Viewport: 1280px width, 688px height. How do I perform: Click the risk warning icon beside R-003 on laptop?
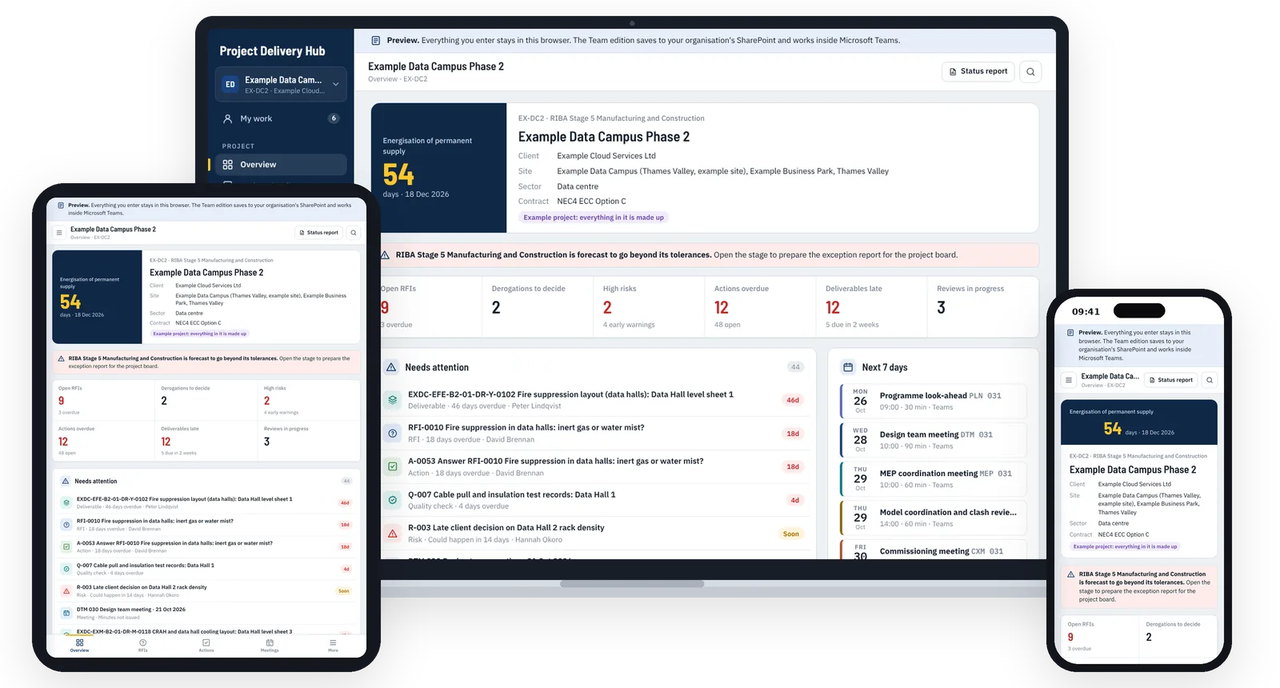[393, 534]
